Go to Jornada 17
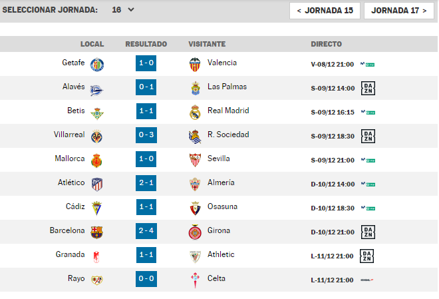Viewport: 439px width, 299px height. pos(399,11)
